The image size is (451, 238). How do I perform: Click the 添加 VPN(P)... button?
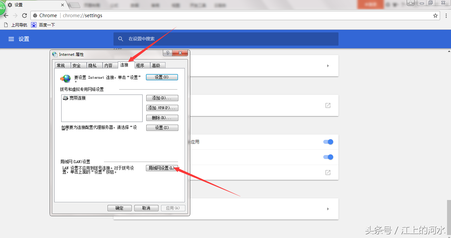coord(162,108)
